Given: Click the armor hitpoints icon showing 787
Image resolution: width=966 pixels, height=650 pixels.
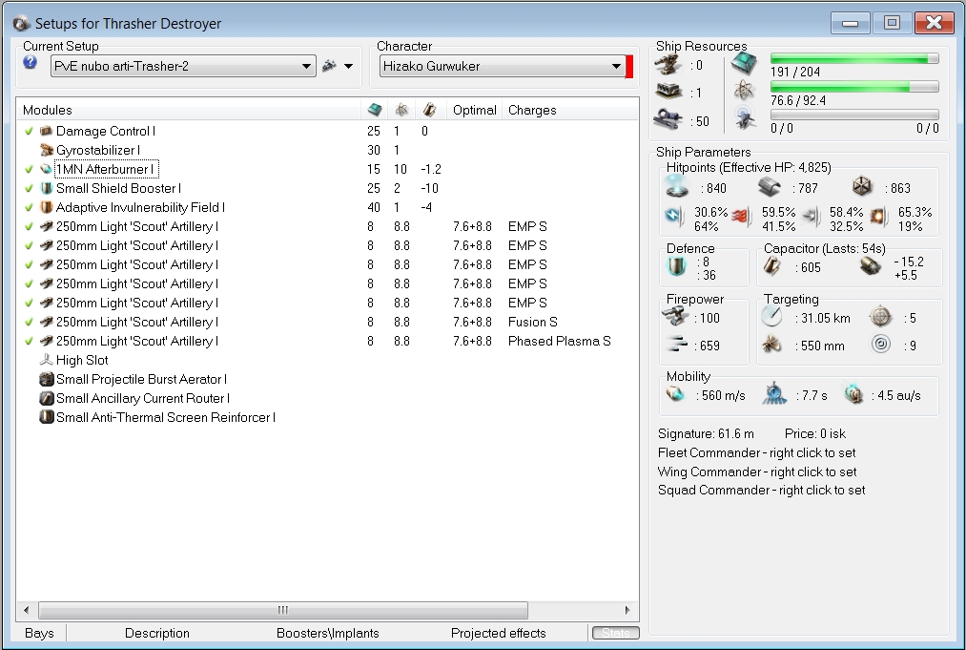Looking at the screenshot, I should pos(770,185).
